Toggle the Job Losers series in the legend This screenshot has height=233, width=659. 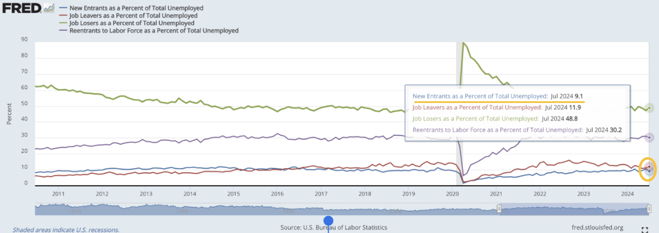131,23
